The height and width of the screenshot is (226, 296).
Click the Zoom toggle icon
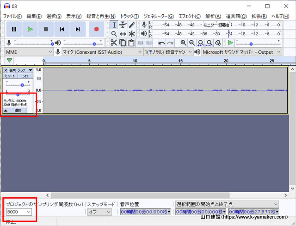218,43
